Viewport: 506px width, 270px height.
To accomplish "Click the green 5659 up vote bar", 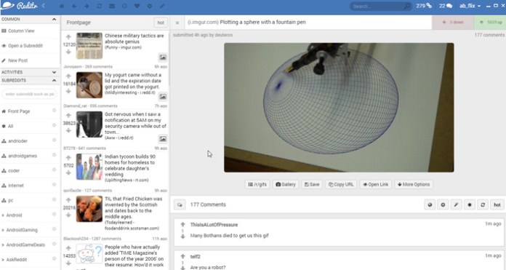I will [490, 23].
